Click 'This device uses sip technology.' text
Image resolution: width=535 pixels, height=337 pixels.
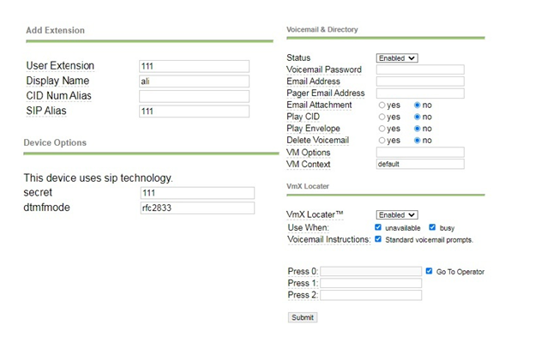tap(98, 178)
